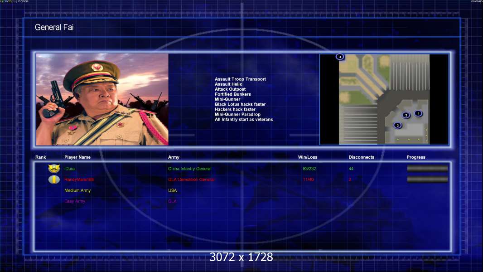
Task: Click iDura's loading progress bar
Action: tap(428, 169)
